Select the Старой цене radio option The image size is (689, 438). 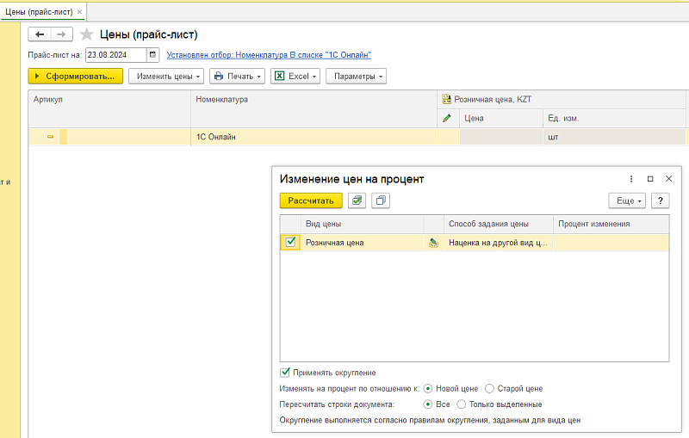[489, 388]
